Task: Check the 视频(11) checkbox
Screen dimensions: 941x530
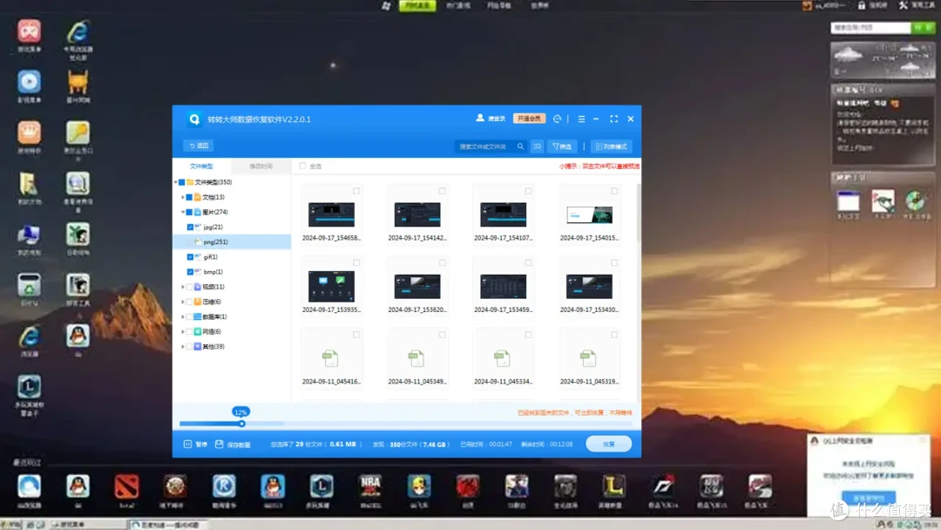Action: [189, 287]
